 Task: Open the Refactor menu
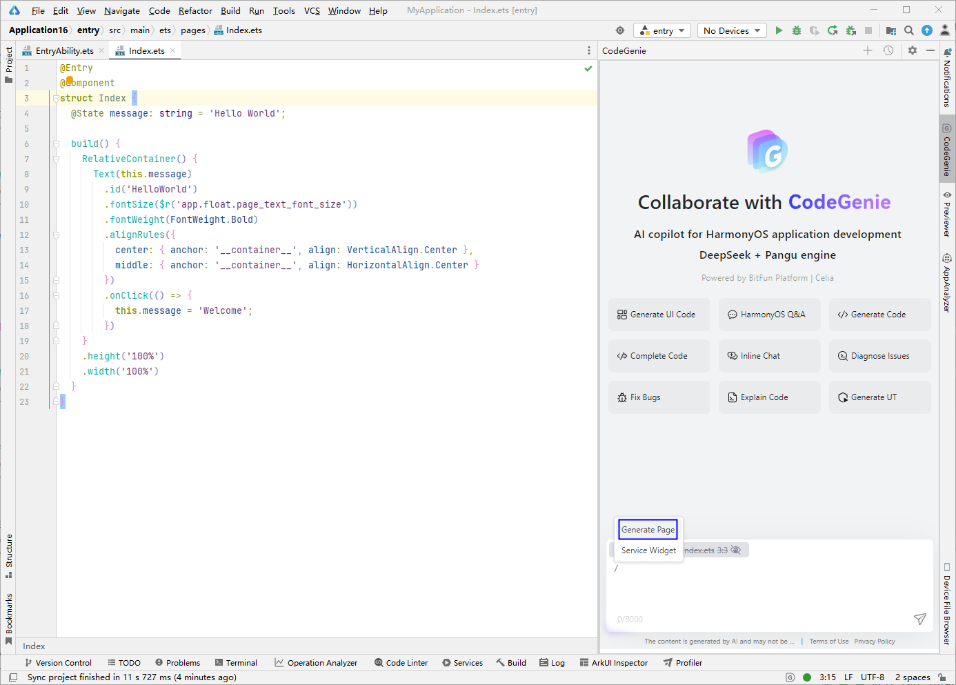[x=195, y=10]
